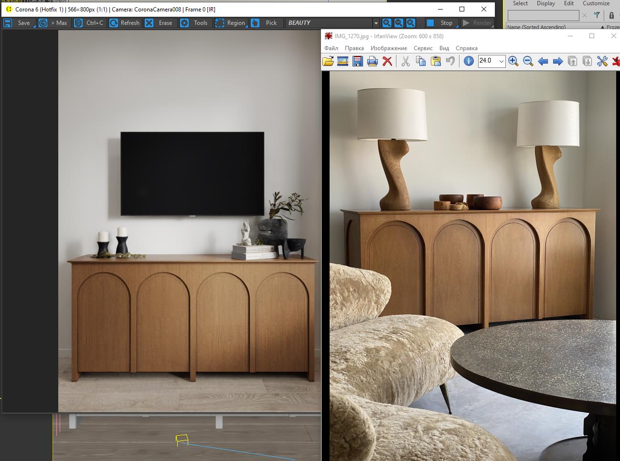Screen dimensions: 620x461
Task: Open the Справка menu in IrfanView
Action: click(466, 48)
